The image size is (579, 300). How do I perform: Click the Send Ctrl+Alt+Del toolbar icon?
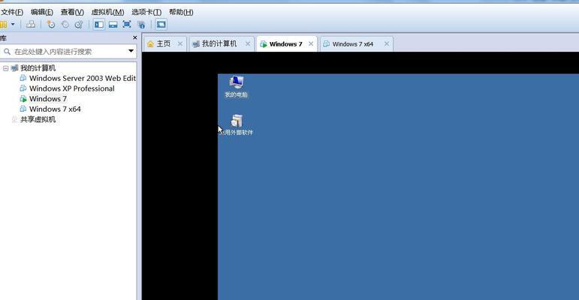(x=31, y=25)
